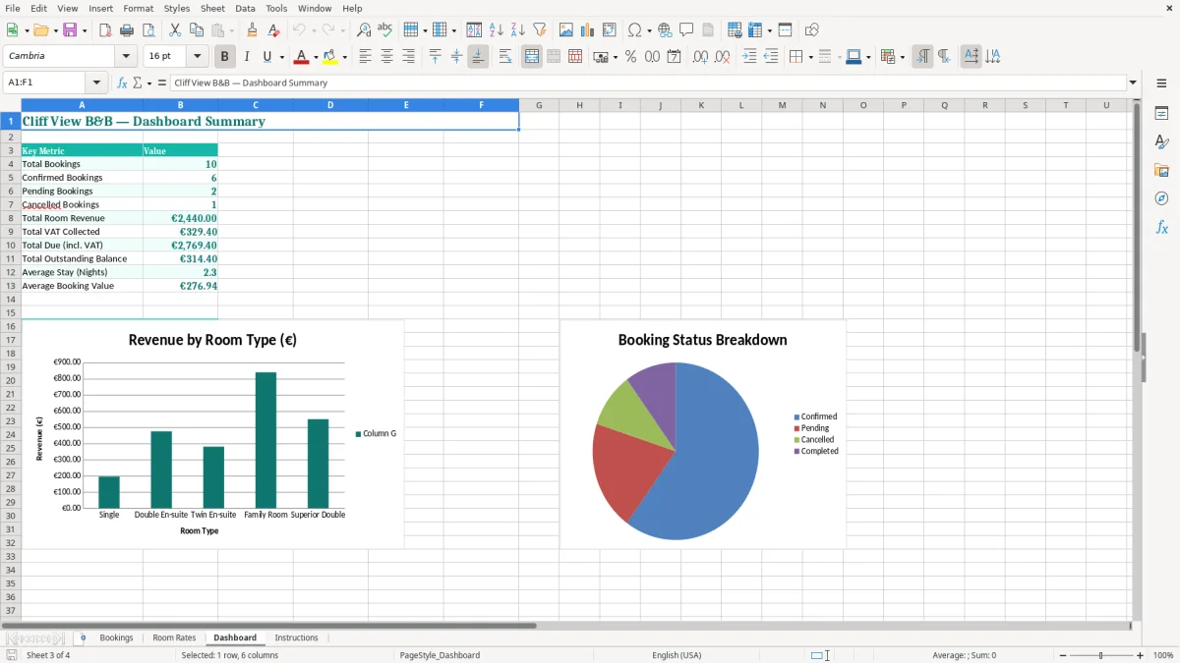The width and height of the screenshot is (1180, 663).
Task: Click the zoom in plus button
Action: 1140,655
